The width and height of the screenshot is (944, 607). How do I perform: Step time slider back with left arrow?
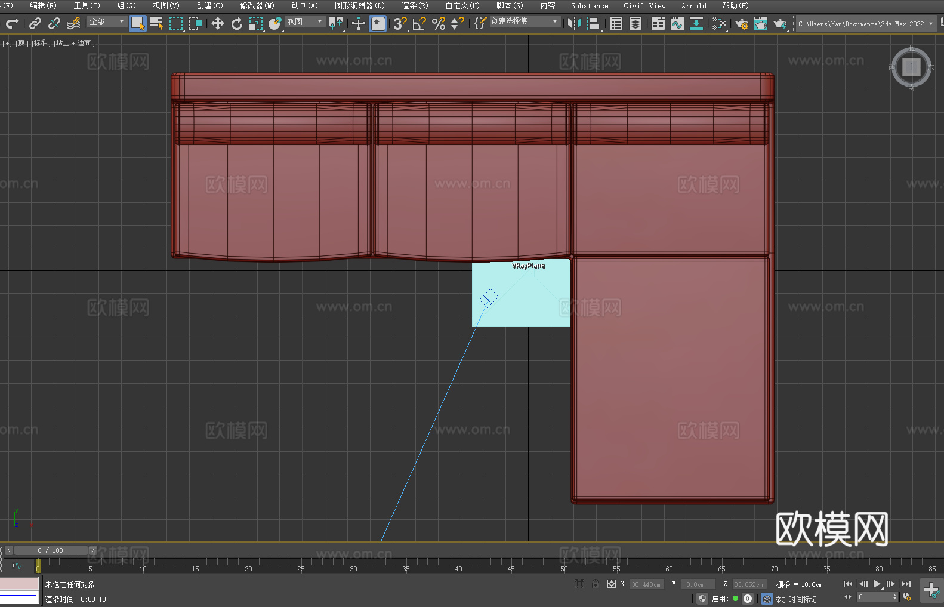tap(8, 550)
